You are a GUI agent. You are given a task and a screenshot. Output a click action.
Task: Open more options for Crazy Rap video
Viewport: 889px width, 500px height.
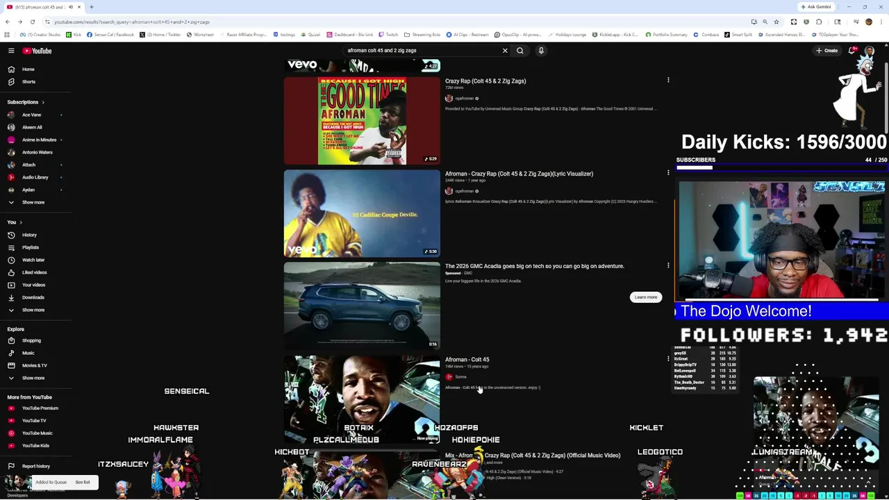click(x=668, y=81)
